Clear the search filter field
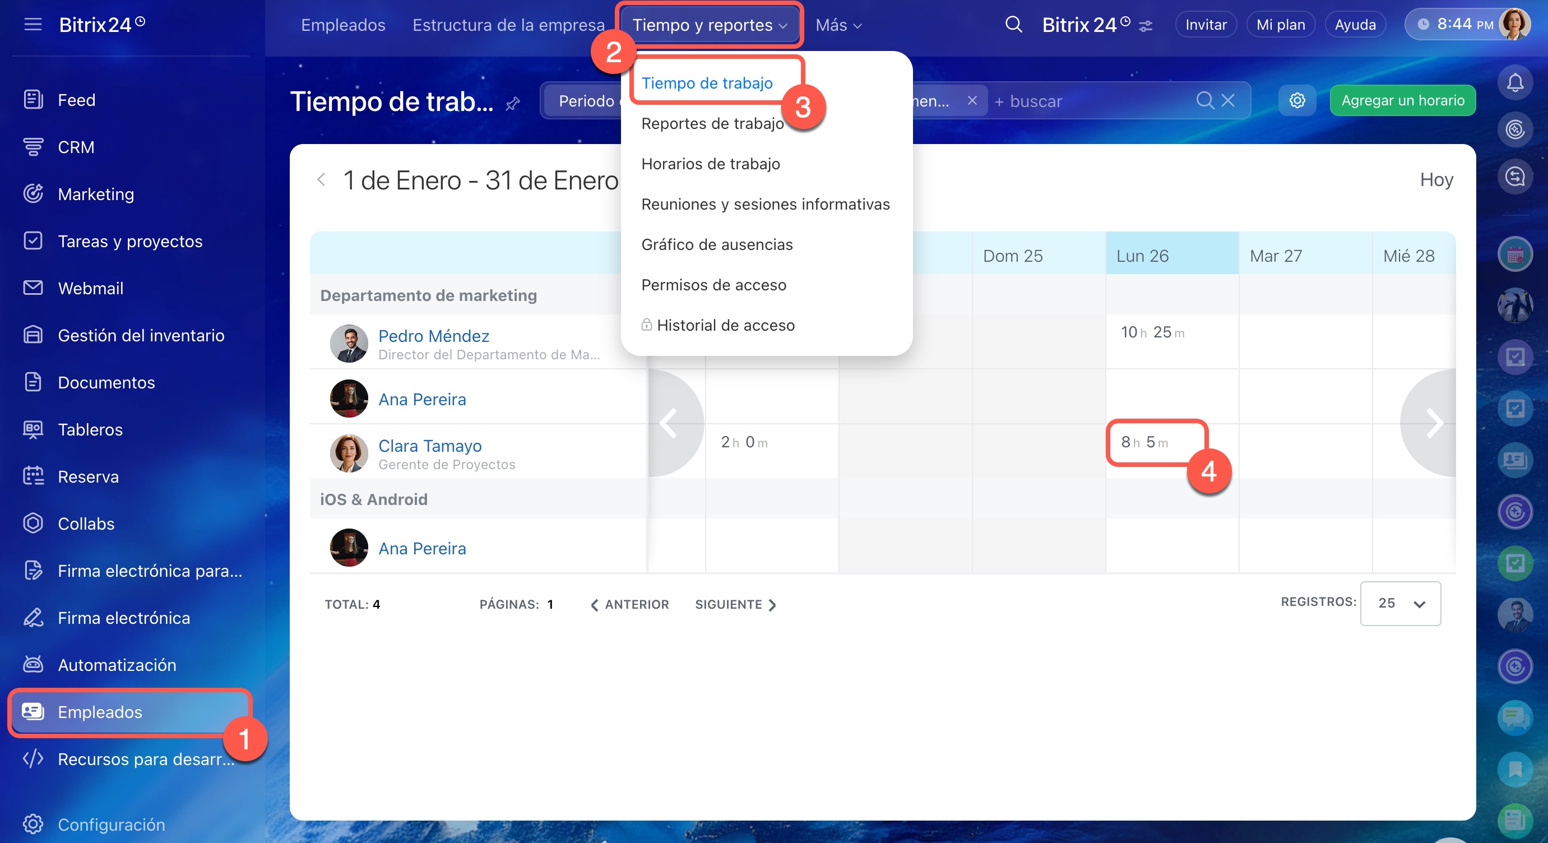The width and height of the screenshot is (1548, 843). pyautogui.click(x=1229, y=100)
